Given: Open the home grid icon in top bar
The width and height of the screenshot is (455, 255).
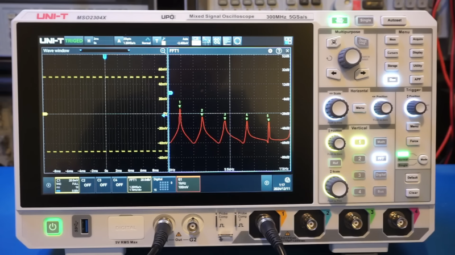Looking at the screenshot, I should (288, 41).
